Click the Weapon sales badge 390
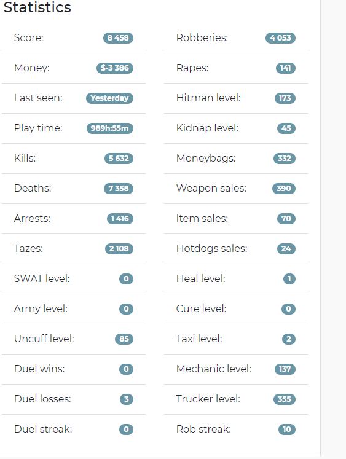The height and width of the screenshot is (459, 346). click(x=284, y=188)
